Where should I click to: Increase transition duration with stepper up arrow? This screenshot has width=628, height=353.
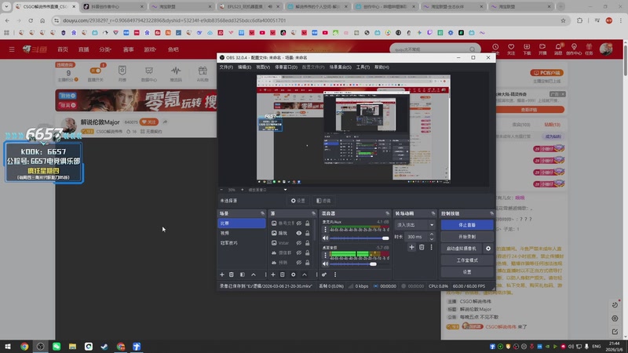coord(432,235)
